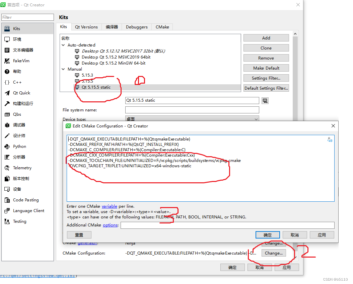
Task: Open the Code Pasting settings category
Action: pyautogui.click(x=27, y=200)
